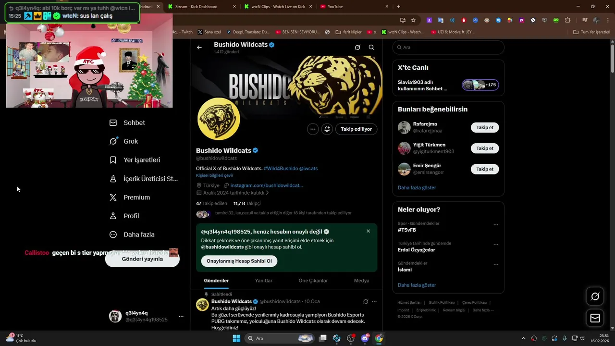The height and width of the screenshot is (346, 615).
Task: Click Kişisel bilgileri çevir
Action: (215, 175)
